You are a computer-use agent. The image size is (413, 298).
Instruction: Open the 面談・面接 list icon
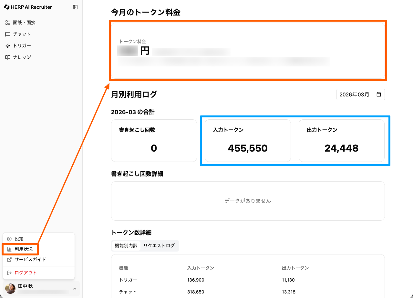click(x=8, y=23)
